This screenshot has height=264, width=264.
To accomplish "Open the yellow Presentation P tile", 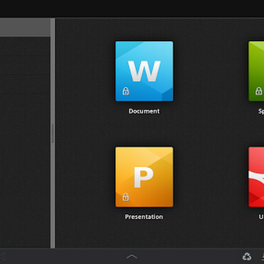I will click(x=144, y=177).
